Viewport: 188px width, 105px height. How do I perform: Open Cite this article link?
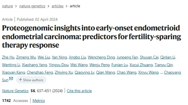[x=79, y=91]
